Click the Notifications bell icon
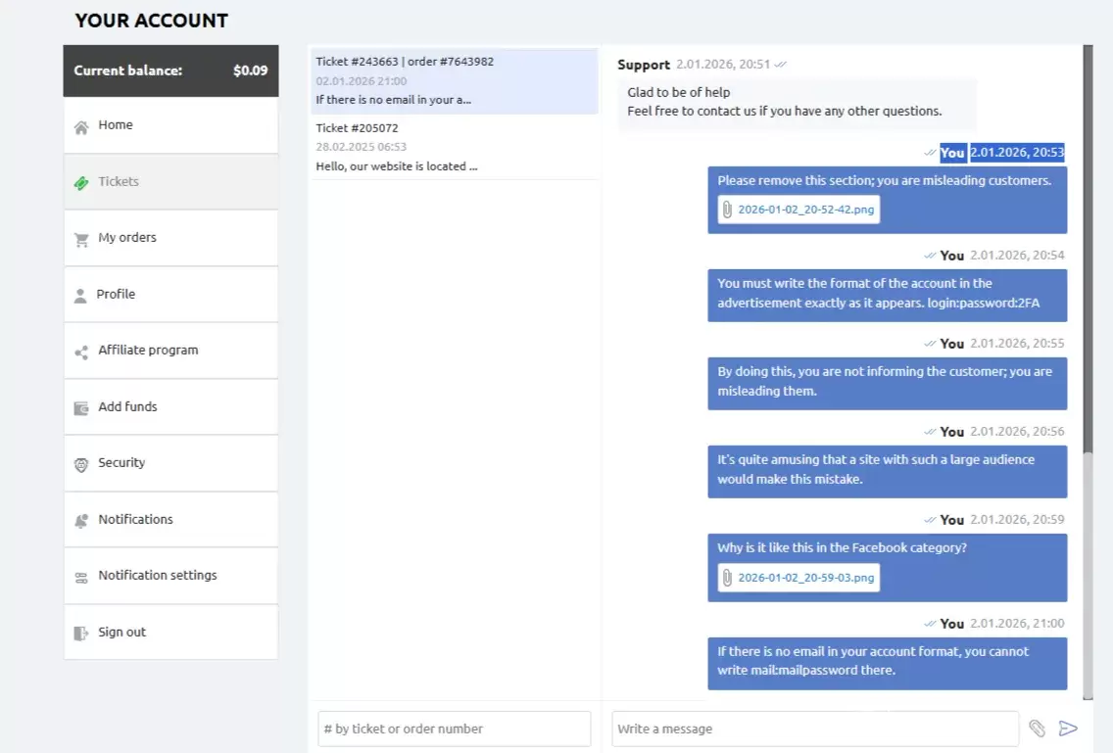The height and width of the screenshot is (753, 1113). point(81,520)
